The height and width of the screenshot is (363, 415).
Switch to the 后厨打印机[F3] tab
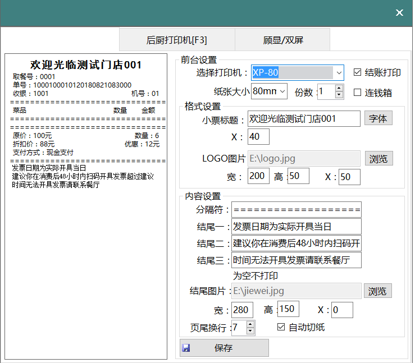177,40
